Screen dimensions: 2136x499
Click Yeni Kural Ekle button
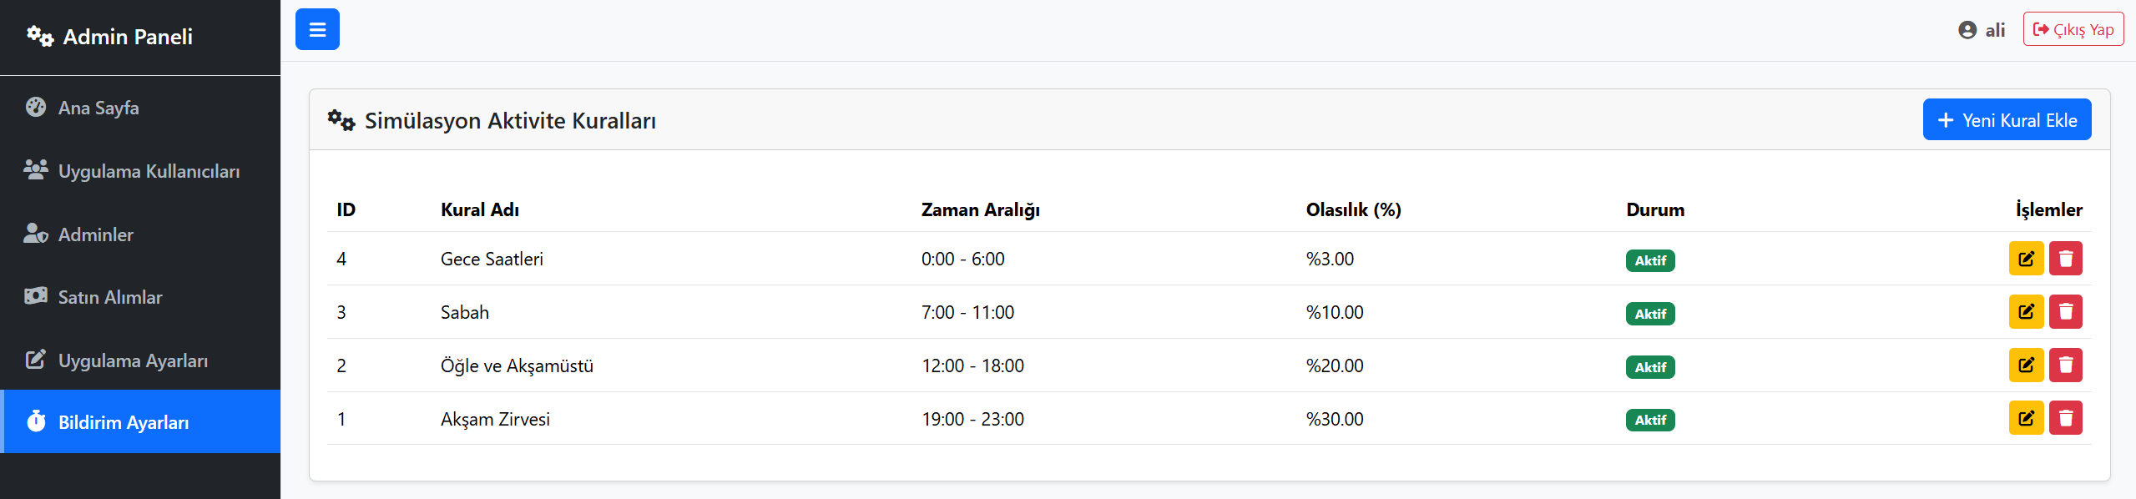click(2007, 120)
